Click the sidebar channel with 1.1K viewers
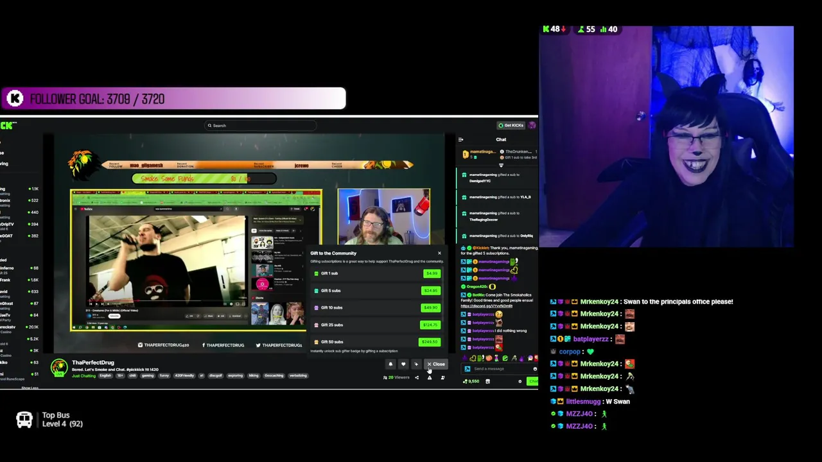The width and height of the screenshot is (822, 462). [x=19, y=189]
